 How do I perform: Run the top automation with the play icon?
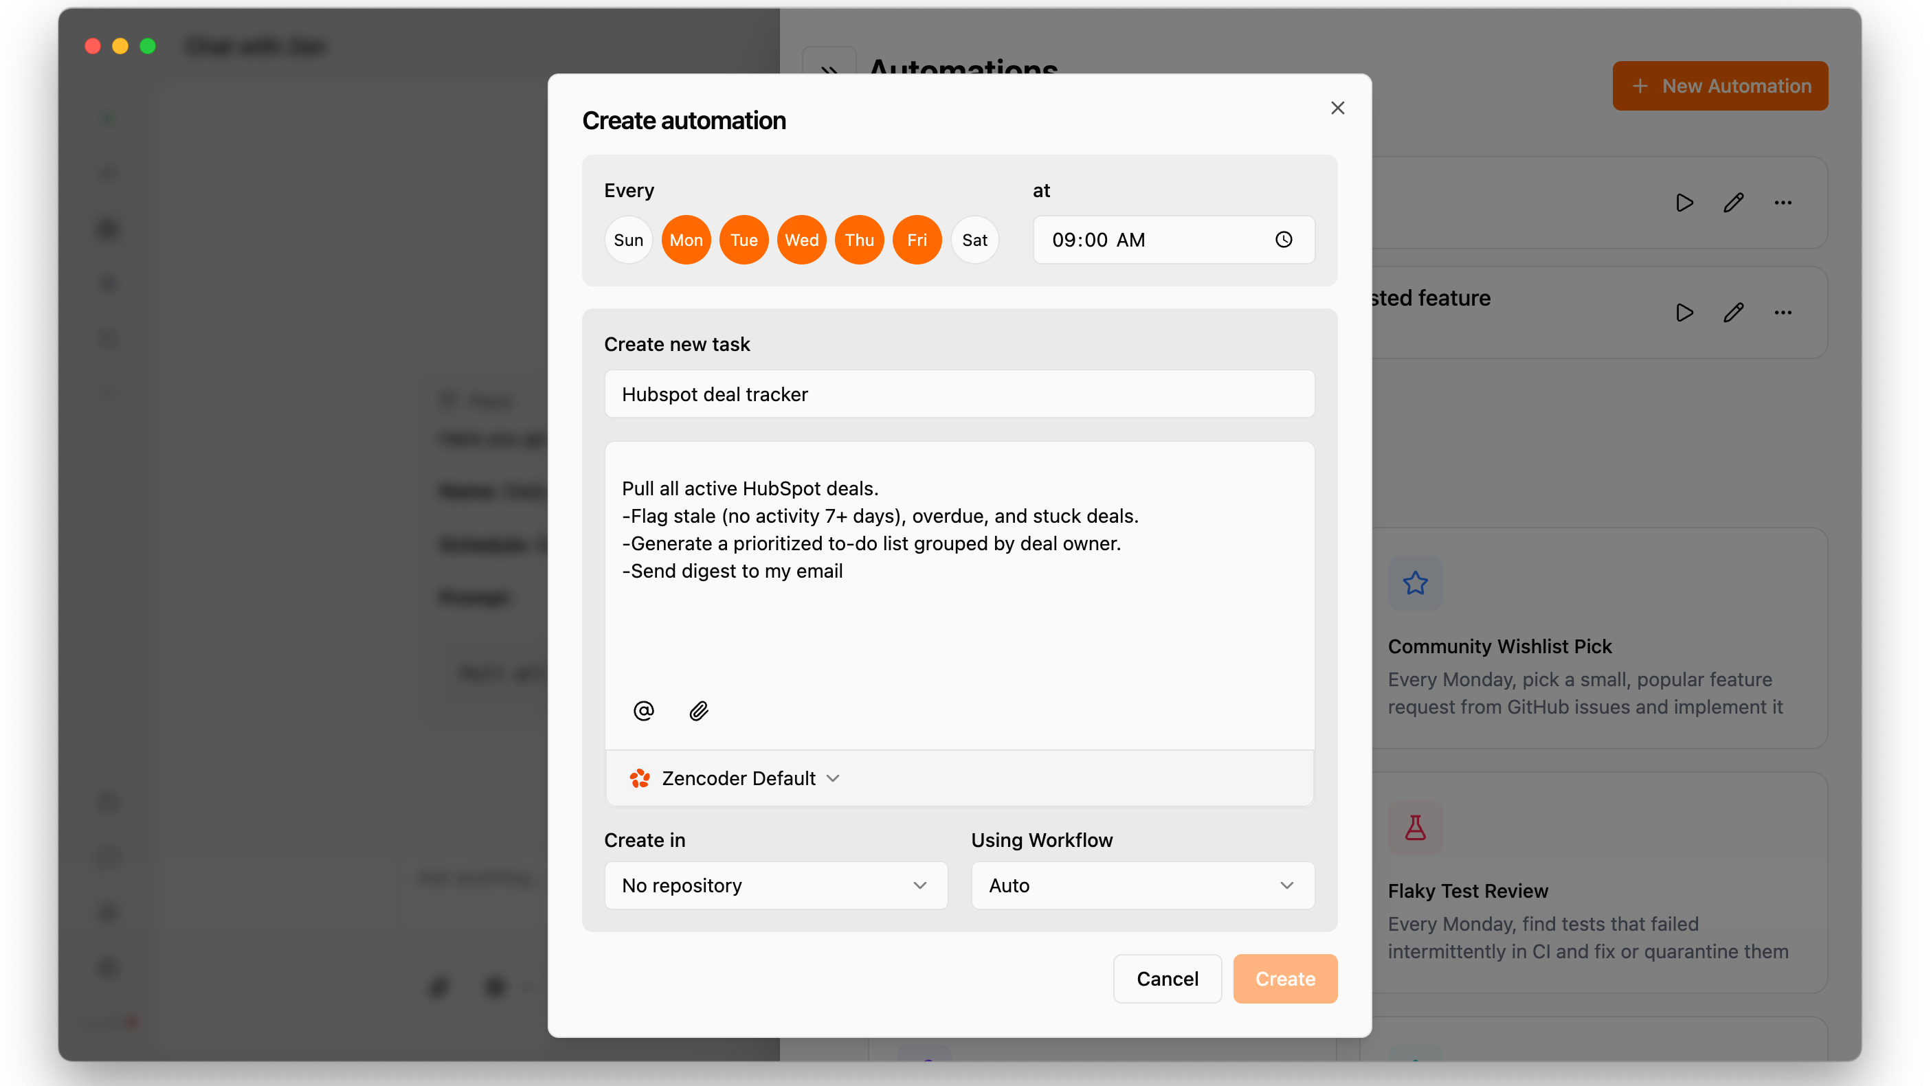(1684, 203)
